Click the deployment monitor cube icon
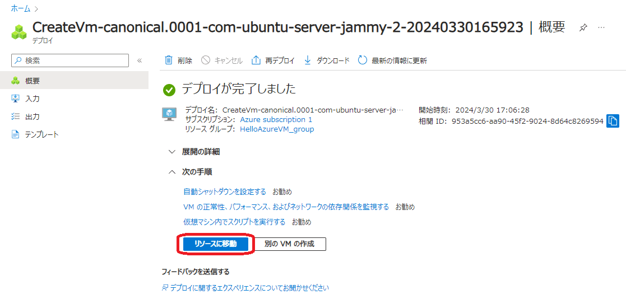This screenshot has width=626, height=299. [169, 114]
